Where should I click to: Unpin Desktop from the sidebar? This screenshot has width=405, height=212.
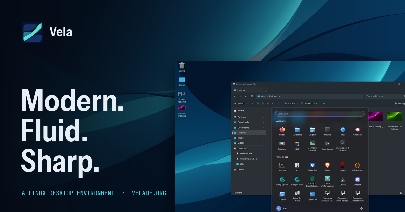pos(264,117)
